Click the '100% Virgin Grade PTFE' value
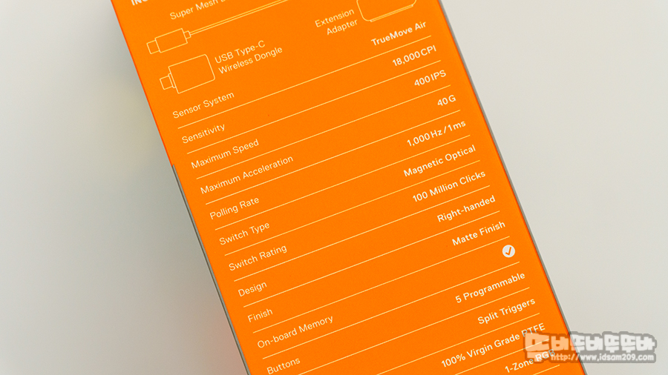 pyautogui.click(x=493, y=345)
